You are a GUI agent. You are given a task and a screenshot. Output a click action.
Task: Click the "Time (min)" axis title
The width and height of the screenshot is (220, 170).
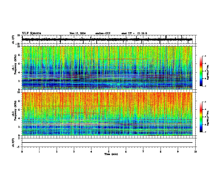pos(111,154)
